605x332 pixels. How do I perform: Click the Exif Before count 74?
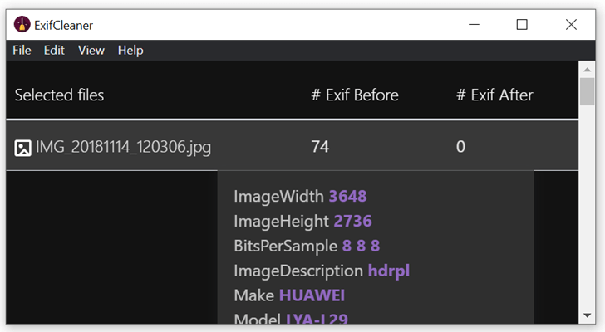[x=320, y=147]
